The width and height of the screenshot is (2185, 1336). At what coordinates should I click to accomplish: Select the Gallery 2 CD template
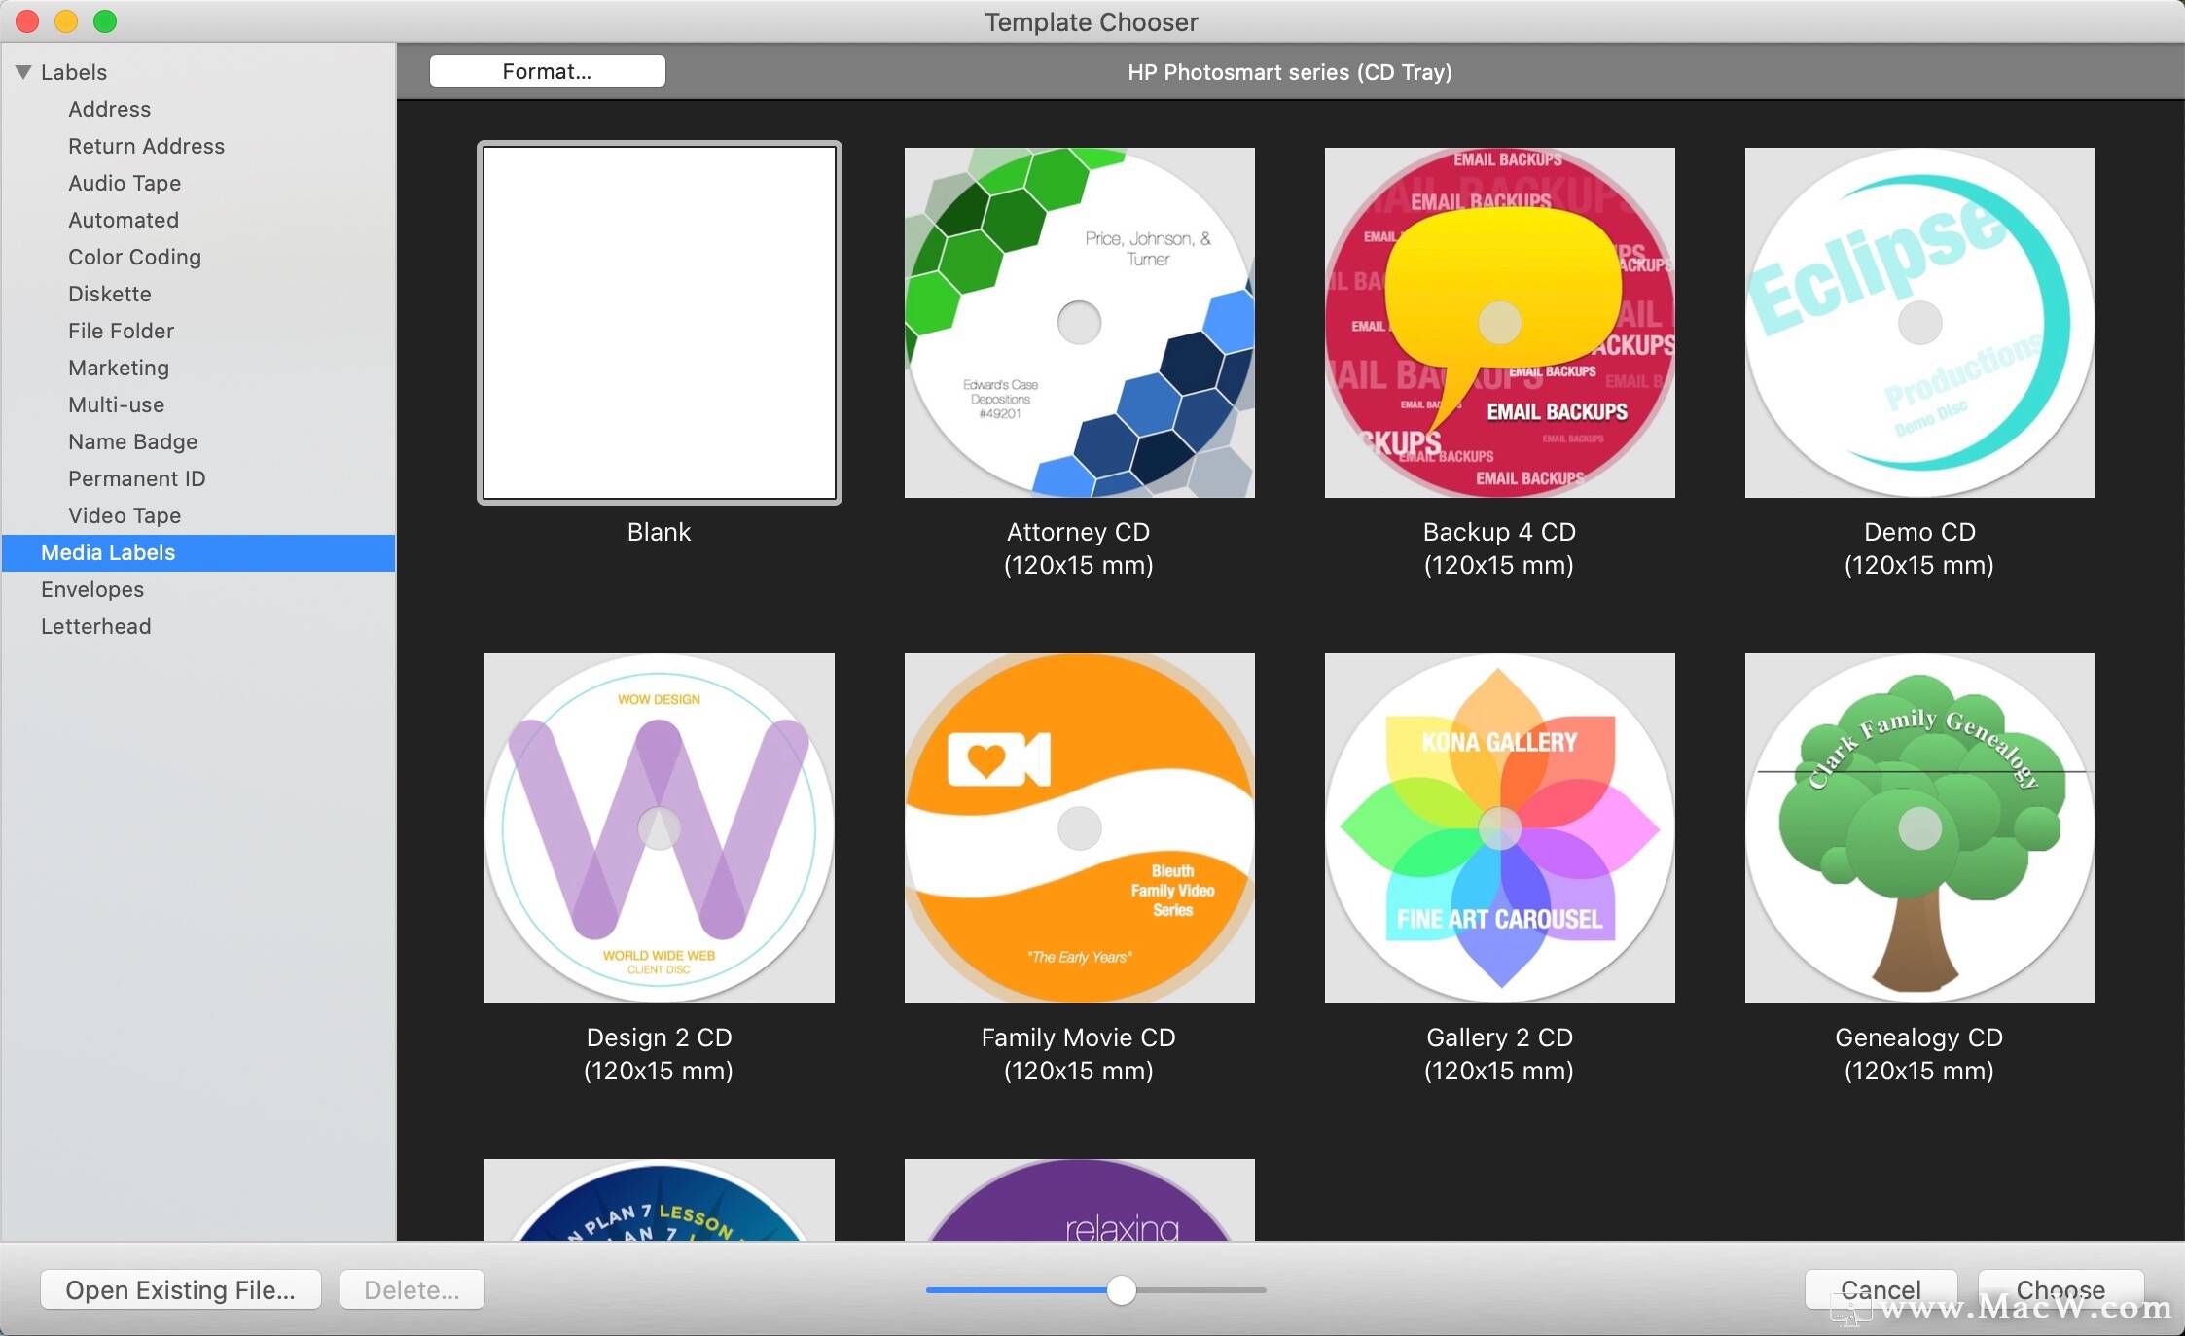1500,828
